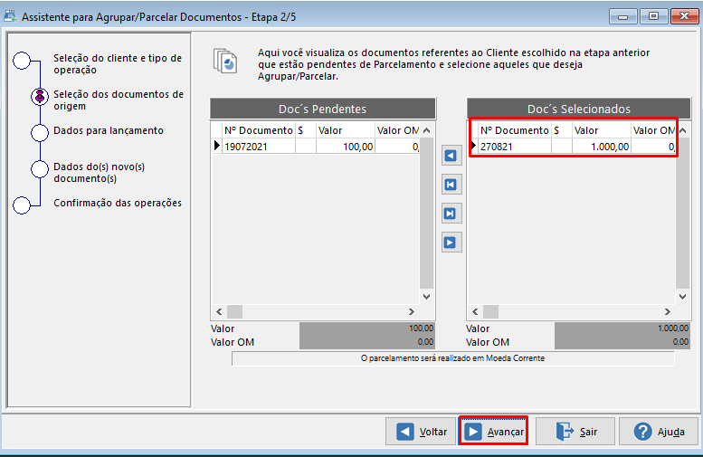The image size is (703, 457).
Task: Click step 'Seleção dos documentos de origem'
Action: click(119, 100)
